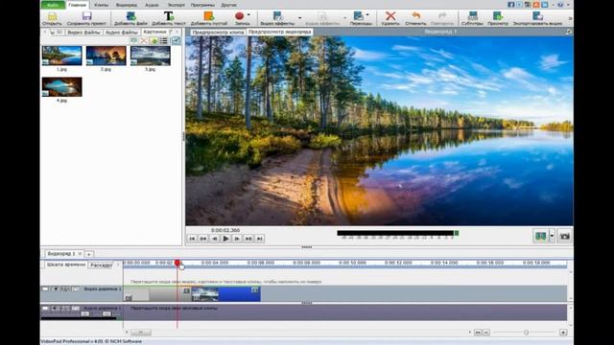
Task: Switch media bin to list view icon
Action: pyautogui.click(x=164, y=41)
